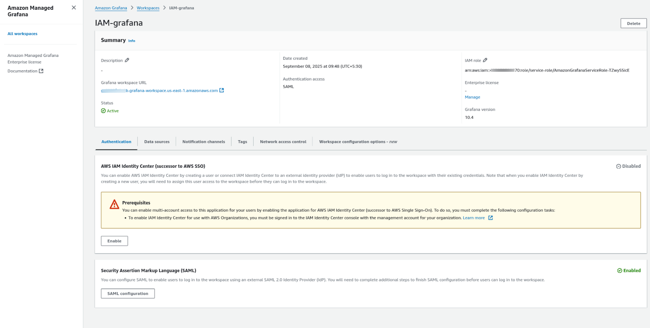Open the SAML configuration button
650x328 pixels.
(128, 293)
